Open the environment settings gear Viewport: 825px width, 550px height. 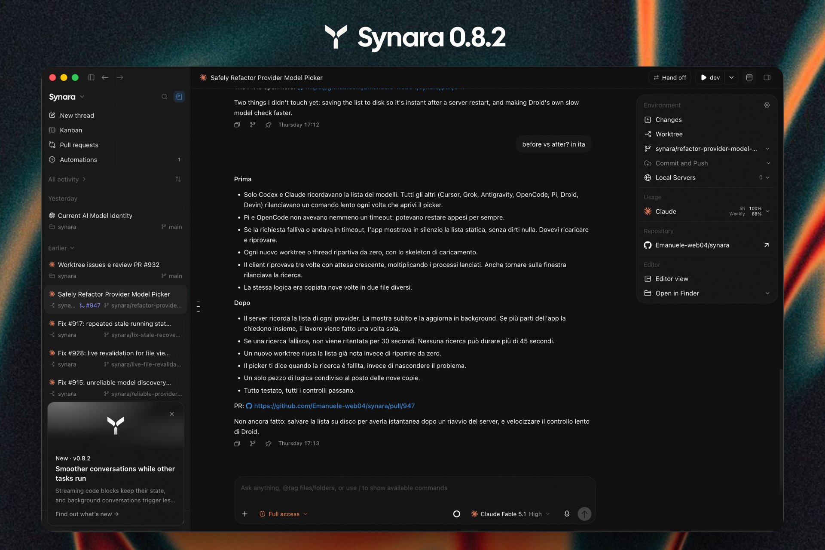(767, 105)
